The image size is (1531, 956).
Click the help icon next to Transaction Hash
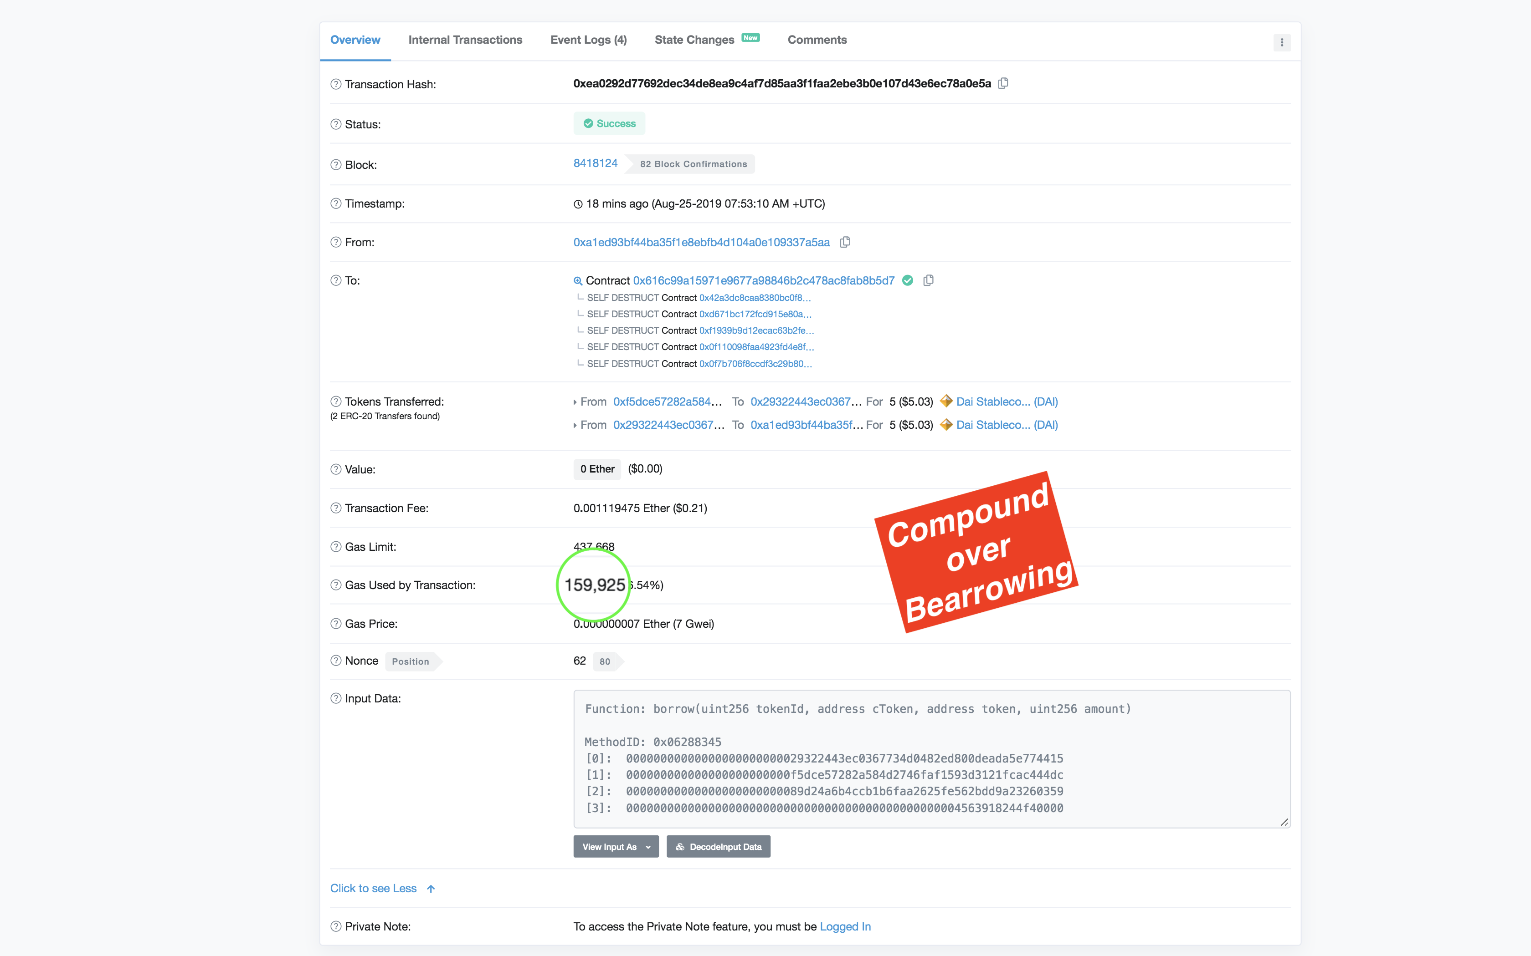[x=336, y=84]
